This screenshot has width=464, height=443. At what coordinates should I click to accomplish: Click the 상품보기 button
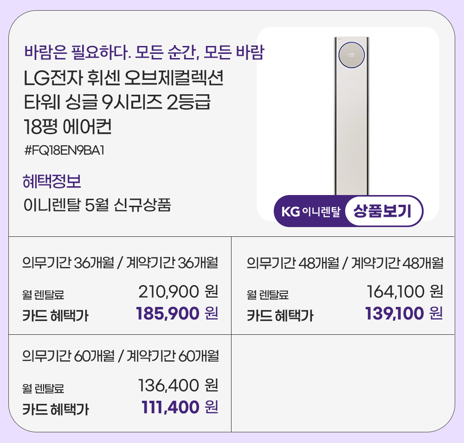[383, 212]
